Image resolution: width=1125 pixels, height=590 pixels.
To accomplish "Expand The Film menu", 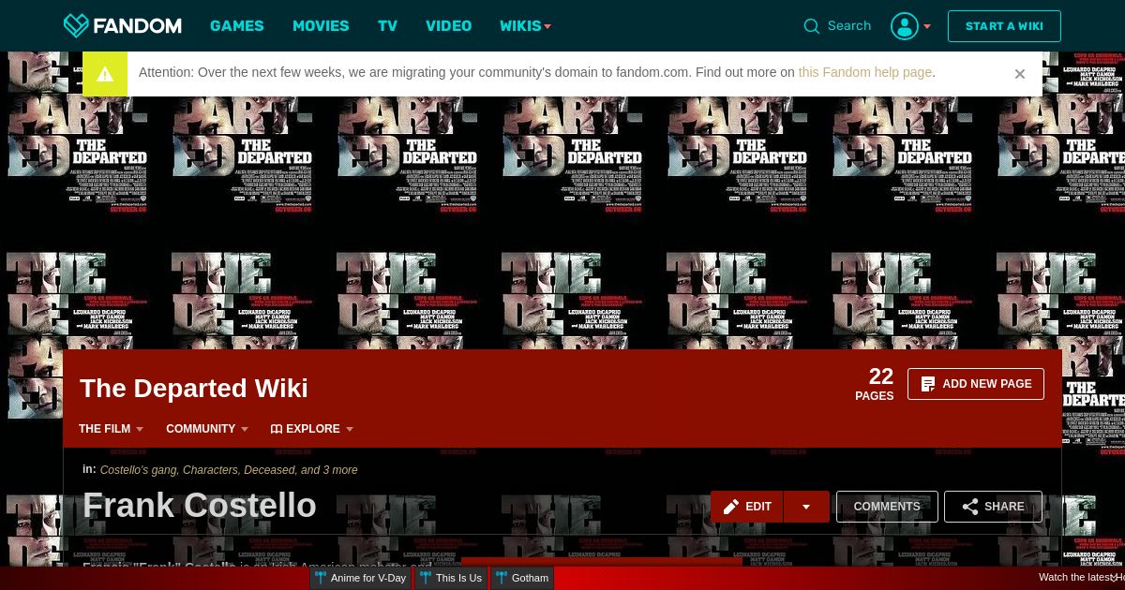I will pyautogui.click(x=111, y=429).
